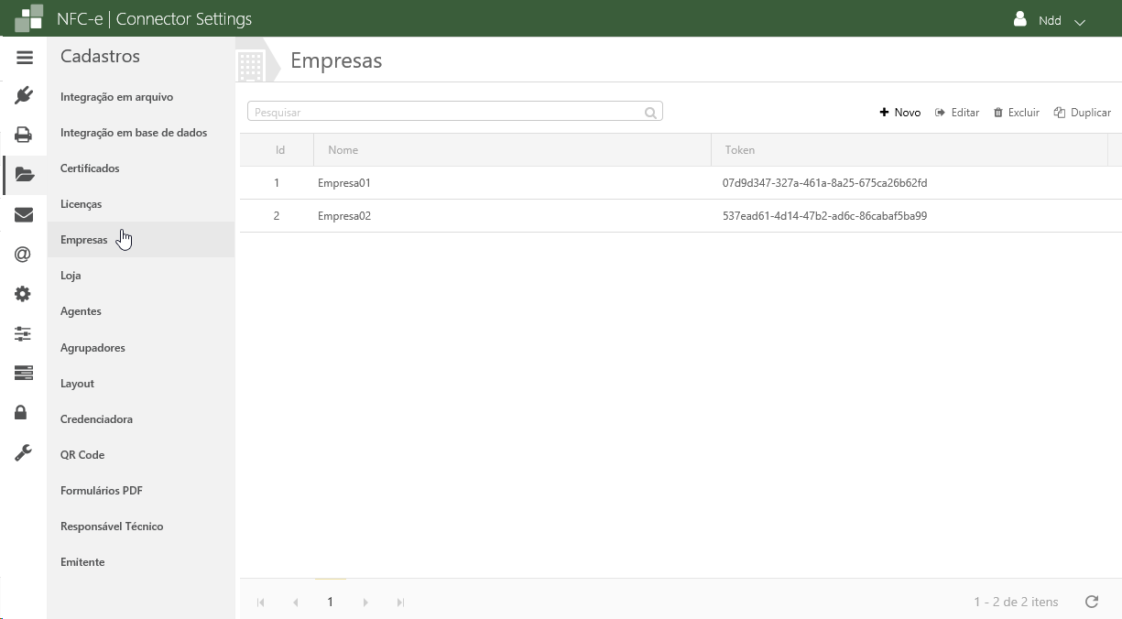Toggle the hamburger menu icon

coord(25,58)
